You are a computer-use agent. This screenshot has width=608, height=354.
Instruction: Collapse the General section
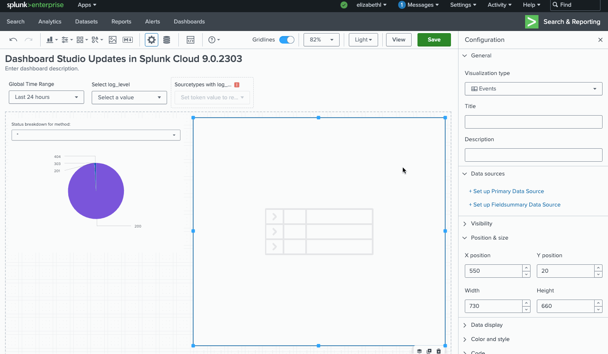point(465,56)
